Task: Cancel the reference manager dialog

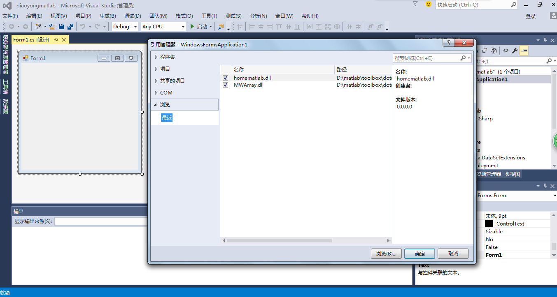Action: coord(453,254)
